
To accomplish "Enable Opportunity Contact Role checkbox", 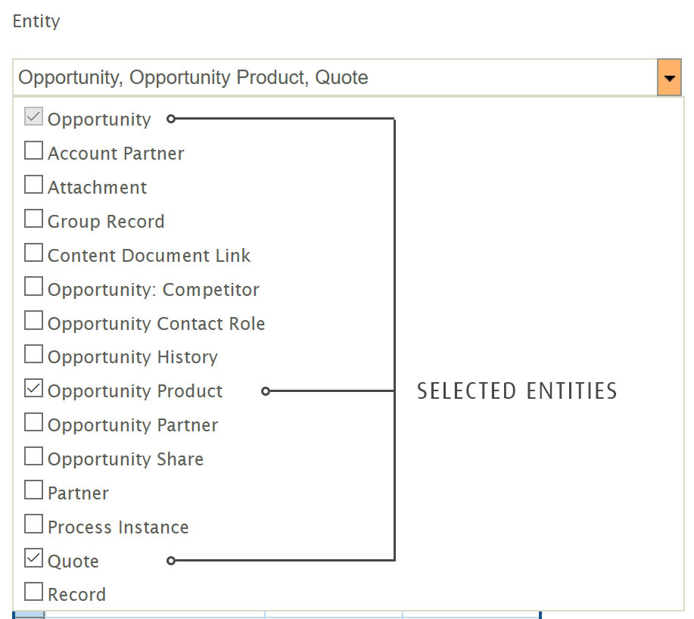I will pyautogui.click(x=33, y=322).
